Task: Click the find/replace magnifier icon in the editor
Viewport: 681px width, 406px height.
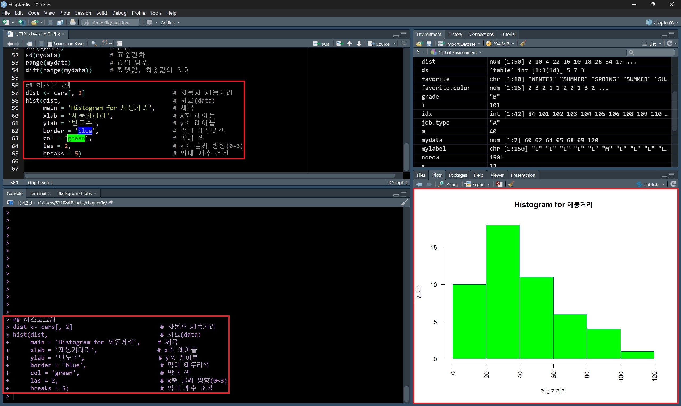Action: (x=94, y=44)
